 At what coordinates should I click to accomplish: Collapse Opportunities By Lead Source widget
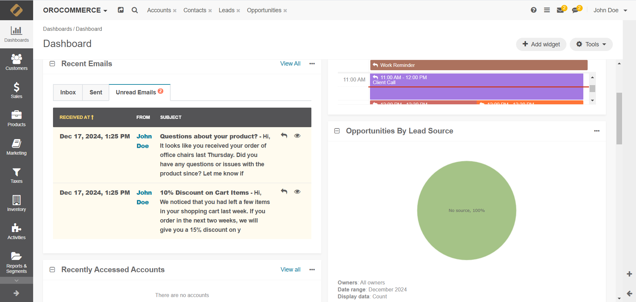coord(337,131)
